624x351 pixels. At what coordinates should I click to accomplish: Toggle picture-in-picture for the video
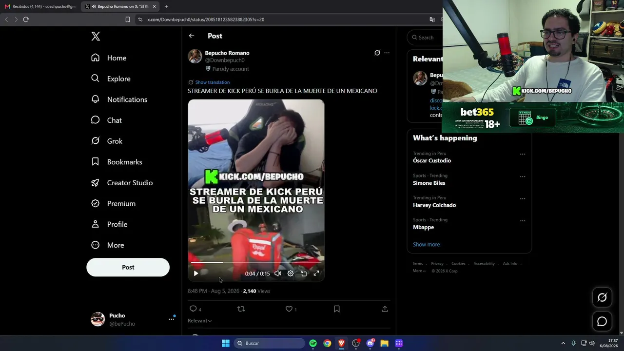click(303, 273)
